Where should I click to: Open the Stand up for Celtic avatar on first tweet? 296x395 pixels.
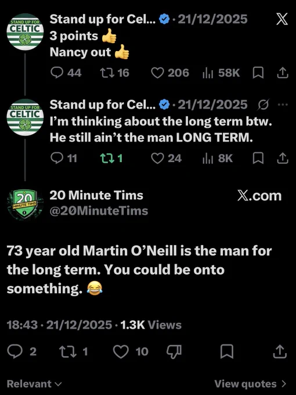click(x=25, y=32)
